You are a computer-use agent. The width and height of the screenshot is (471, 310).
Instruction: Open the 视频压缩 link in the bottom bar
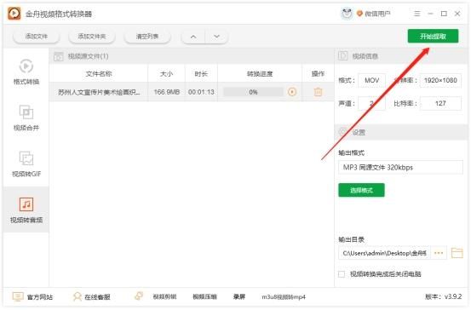(x=204, y=296)
